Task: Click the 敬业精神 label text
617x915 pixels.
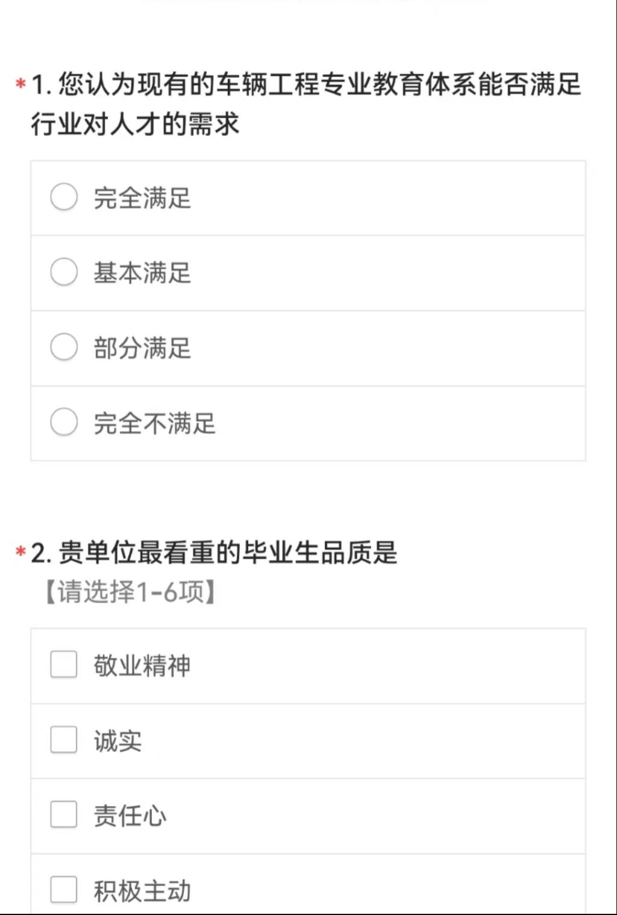Action: click(142, 666)
